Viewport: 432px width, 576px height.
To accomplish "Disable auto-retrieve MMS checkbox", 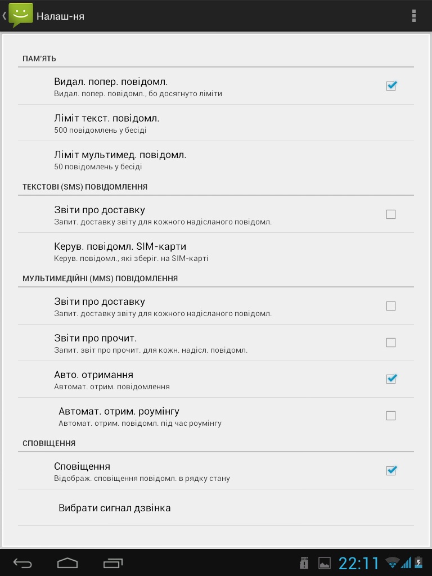I will (x=391, y=379).
